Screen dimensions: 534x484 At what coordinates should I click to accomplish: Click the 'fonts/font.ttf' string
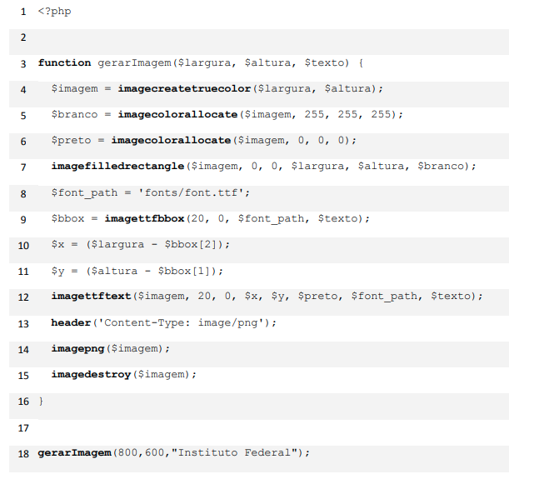(194, 193)
